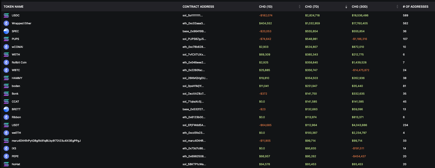Screen dimensions: 435x168
Task: Click the Ethereum icon beside PEPE
Action: pos(6,156)
